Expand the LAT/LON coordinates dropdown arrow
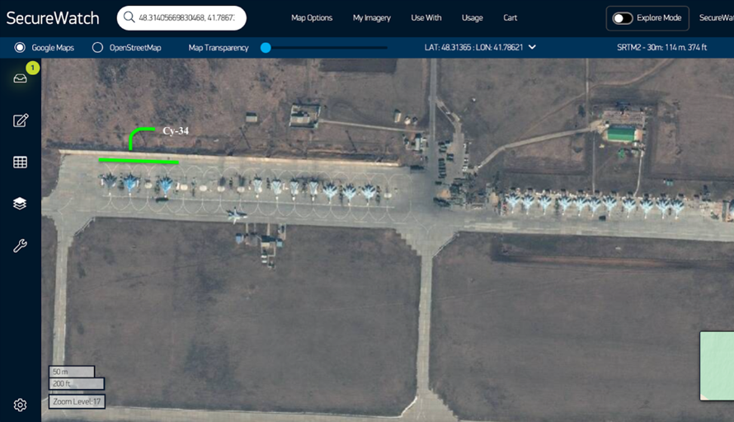Viewport: 734px width, 422px height. point(532,47)
